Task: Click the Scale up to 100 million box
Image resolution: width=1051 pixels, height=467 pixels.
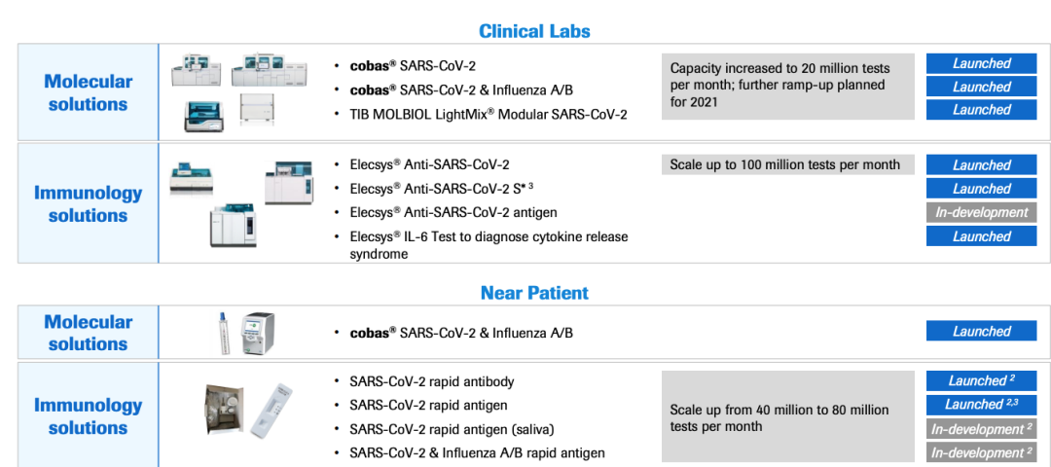Action: point(787,164)
